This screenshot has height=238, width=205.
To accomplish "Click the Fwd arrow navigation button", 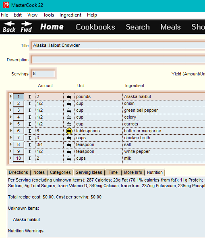I will coord(26,27).
